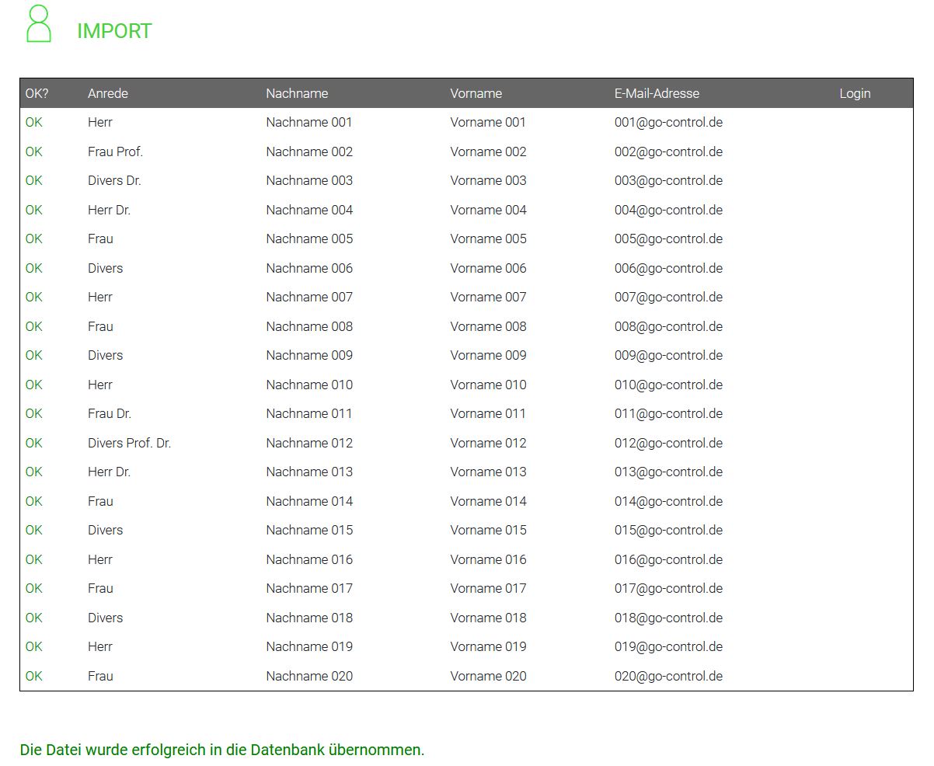
Task: Click the OK status in Nachname 020 row
Action: coord(33,676)
